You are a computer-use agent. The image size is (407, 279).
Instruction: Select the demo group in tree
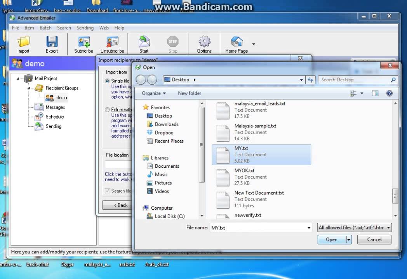pyautogui.click(x=56, y=98)
